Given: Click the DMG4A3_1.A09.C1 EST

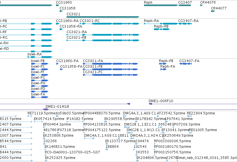Looking at the screenshot, I should pyautogui.click(x=125, y=116).
